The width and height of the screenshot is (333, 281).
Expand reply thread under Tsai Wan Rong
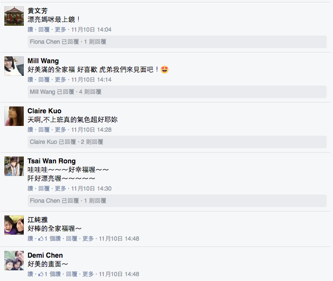[x=68, y=201]
